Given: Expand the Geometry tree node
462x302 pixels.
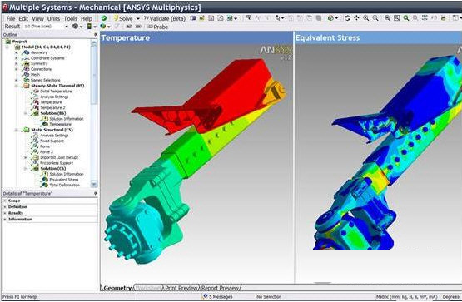Looking at the screenshot, I should tap(17, 52).
